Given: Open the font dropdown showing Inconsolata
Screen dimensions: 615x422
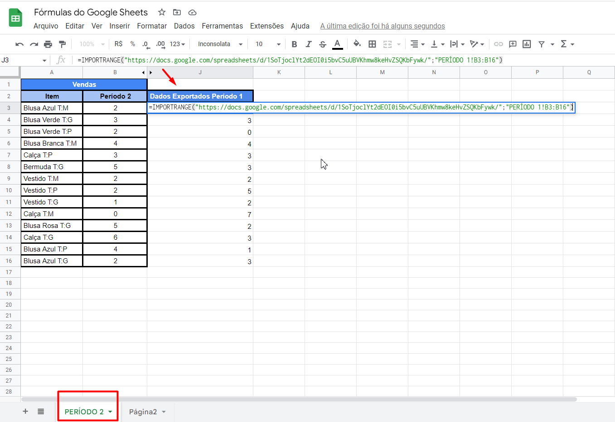Looking at the screenshot, I should [219, 44].
